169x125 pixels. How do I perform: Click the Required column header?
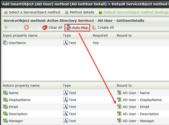(x=100, y=35)
